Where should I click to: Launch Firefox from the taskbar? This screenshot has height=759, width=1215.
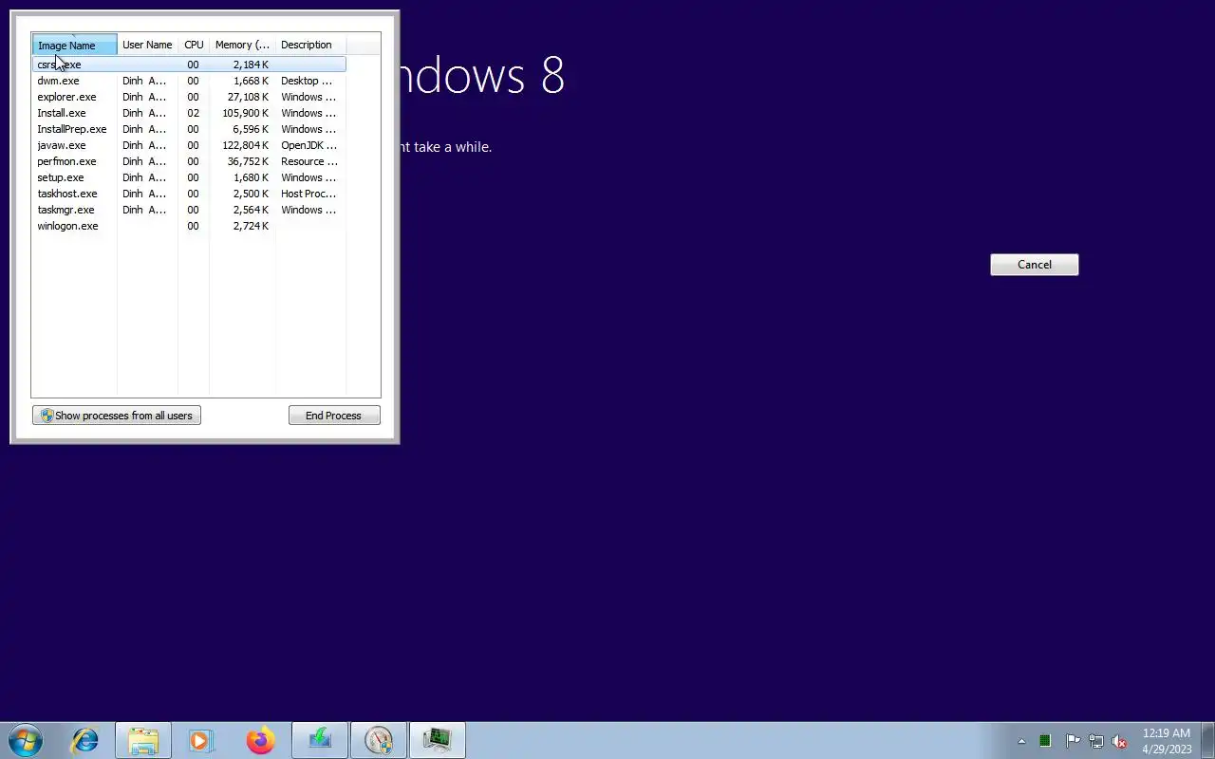pos(260,740)
